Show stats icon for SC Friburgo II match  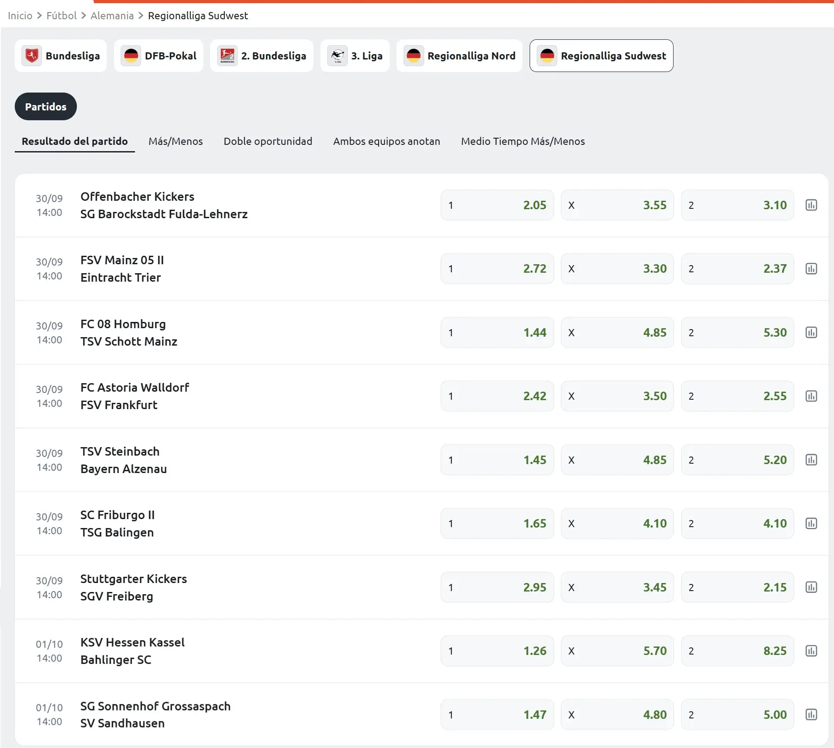811,524
